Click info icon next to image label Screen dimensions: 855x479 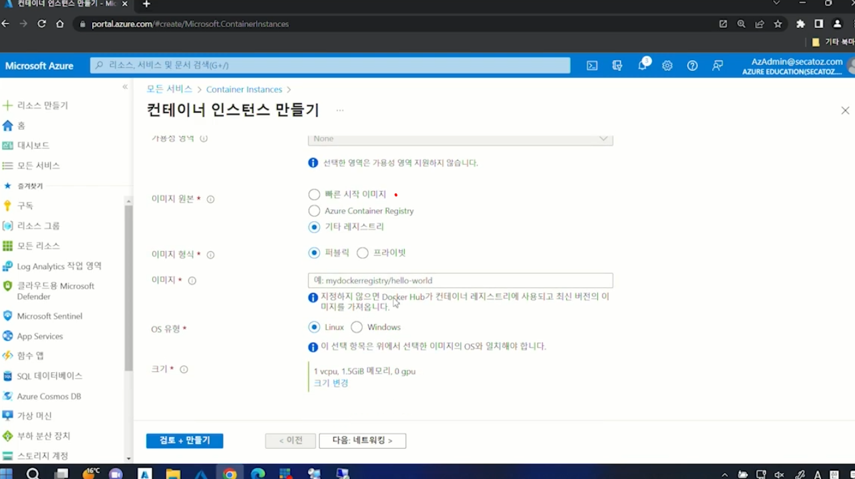coord(192,281)
